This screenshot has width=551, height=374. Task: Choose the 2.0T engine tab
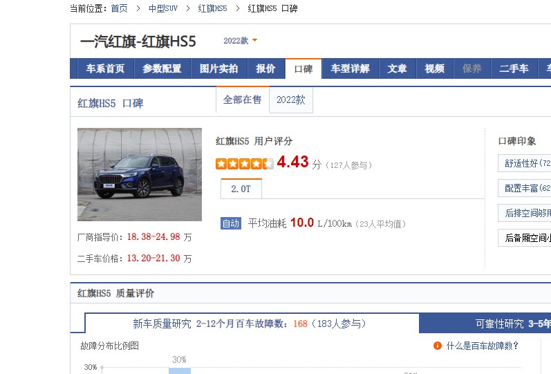point(241,189)
